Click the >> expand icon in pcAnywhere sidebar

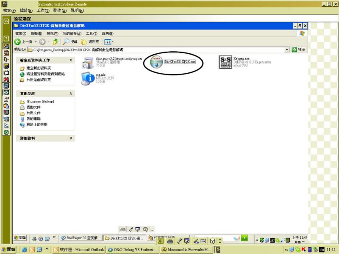pyautogui.click(x=6, y=22)
